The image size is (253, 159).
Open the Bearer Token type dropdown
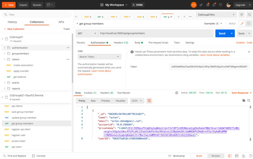[x=100, y=57]
